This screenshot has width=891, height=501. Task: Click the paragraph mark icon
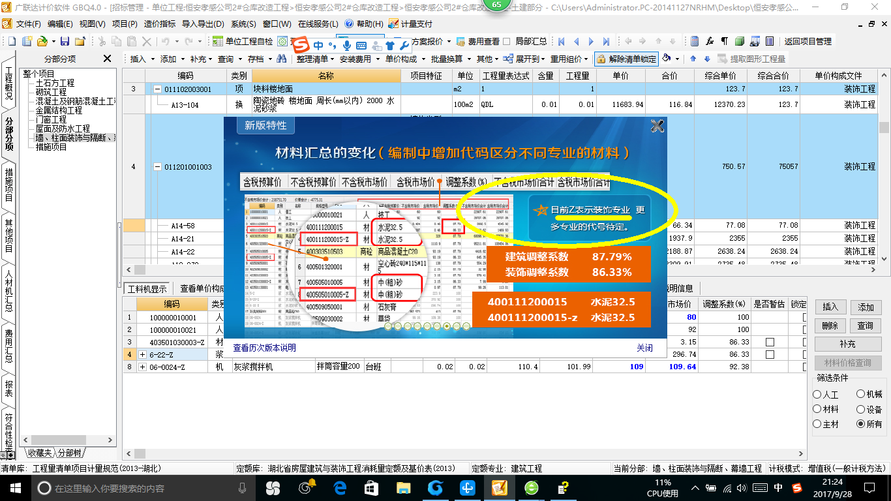point(724,41)
